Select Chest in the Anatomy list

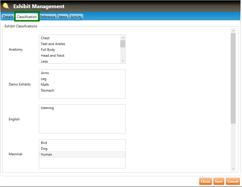(x=45, y=38)
